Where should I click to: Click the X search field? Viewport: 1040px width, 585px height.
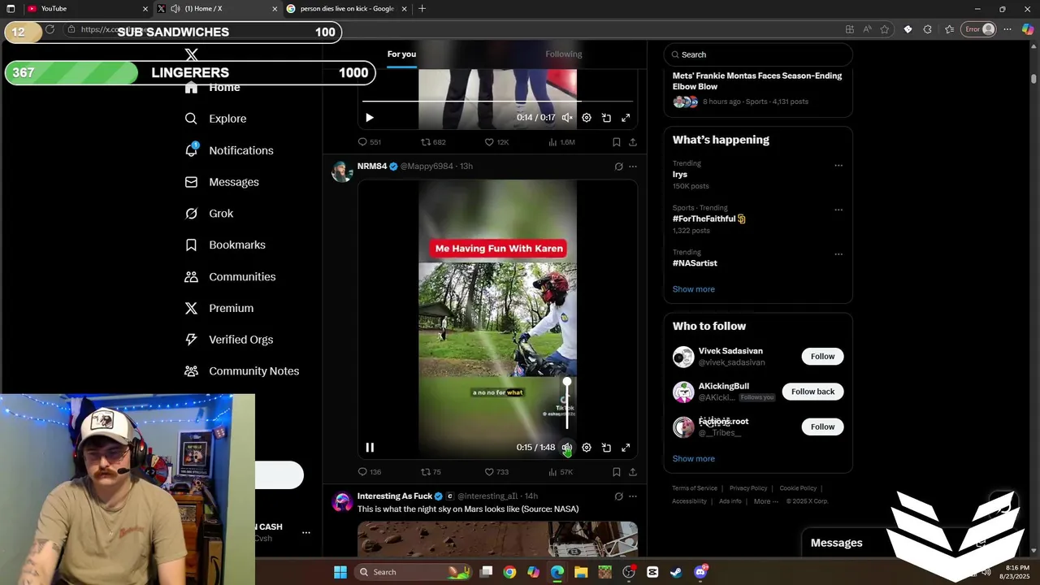tap(758, 54)
